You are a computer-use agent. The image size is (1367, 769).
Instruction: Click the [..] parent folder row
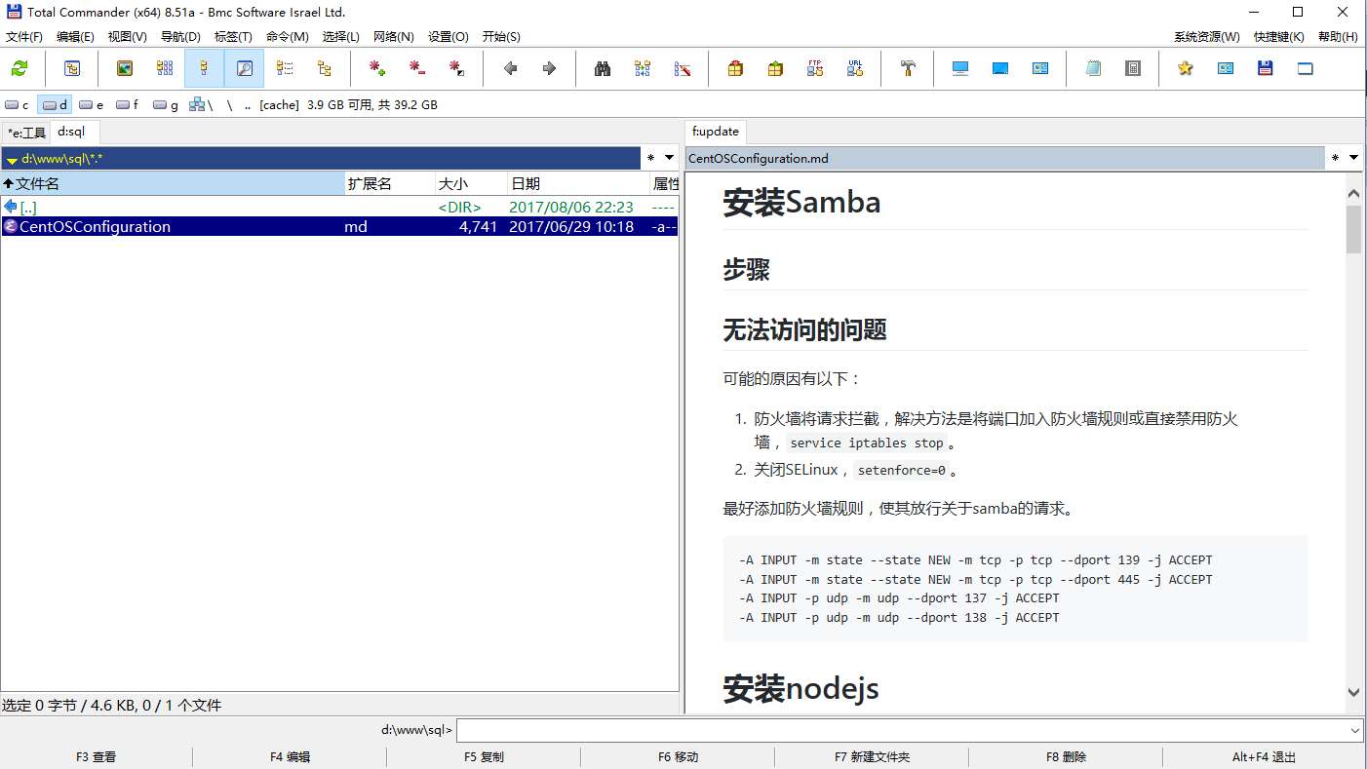click(339, 207)
